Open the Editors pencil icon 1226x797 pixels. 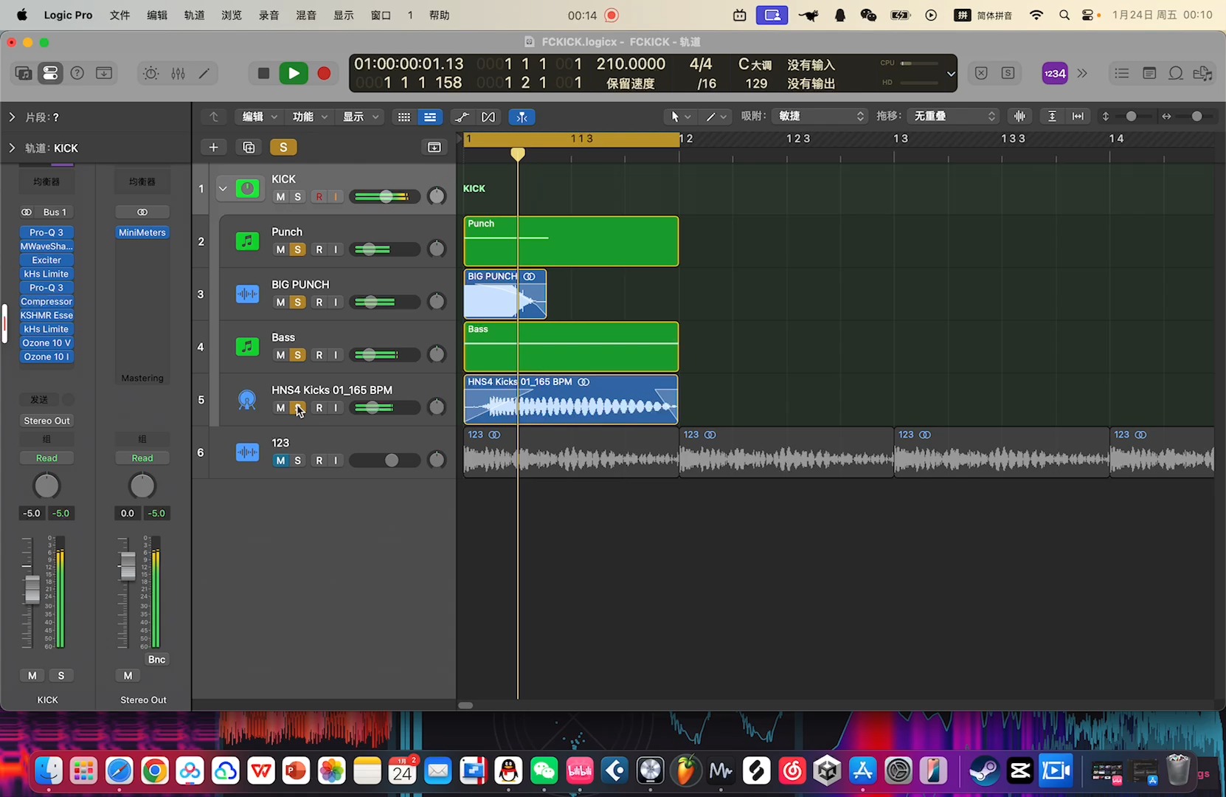(x=204, y=73)
